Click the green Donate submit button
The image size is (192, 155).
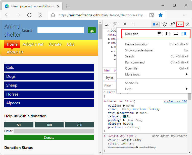[49, 137]
